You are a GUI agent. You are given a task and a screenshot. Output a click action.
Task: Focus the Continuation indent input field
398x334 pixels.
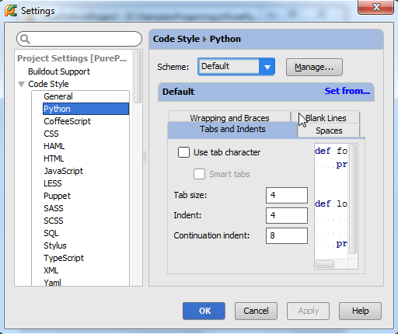tap(287, 235)
